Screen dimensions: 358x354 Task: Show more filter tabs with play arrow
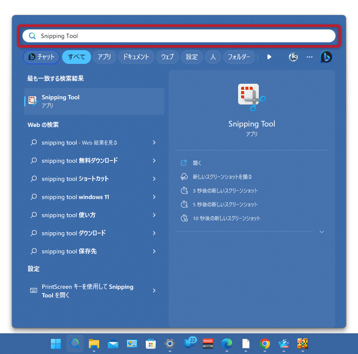(x=269, y=57)
